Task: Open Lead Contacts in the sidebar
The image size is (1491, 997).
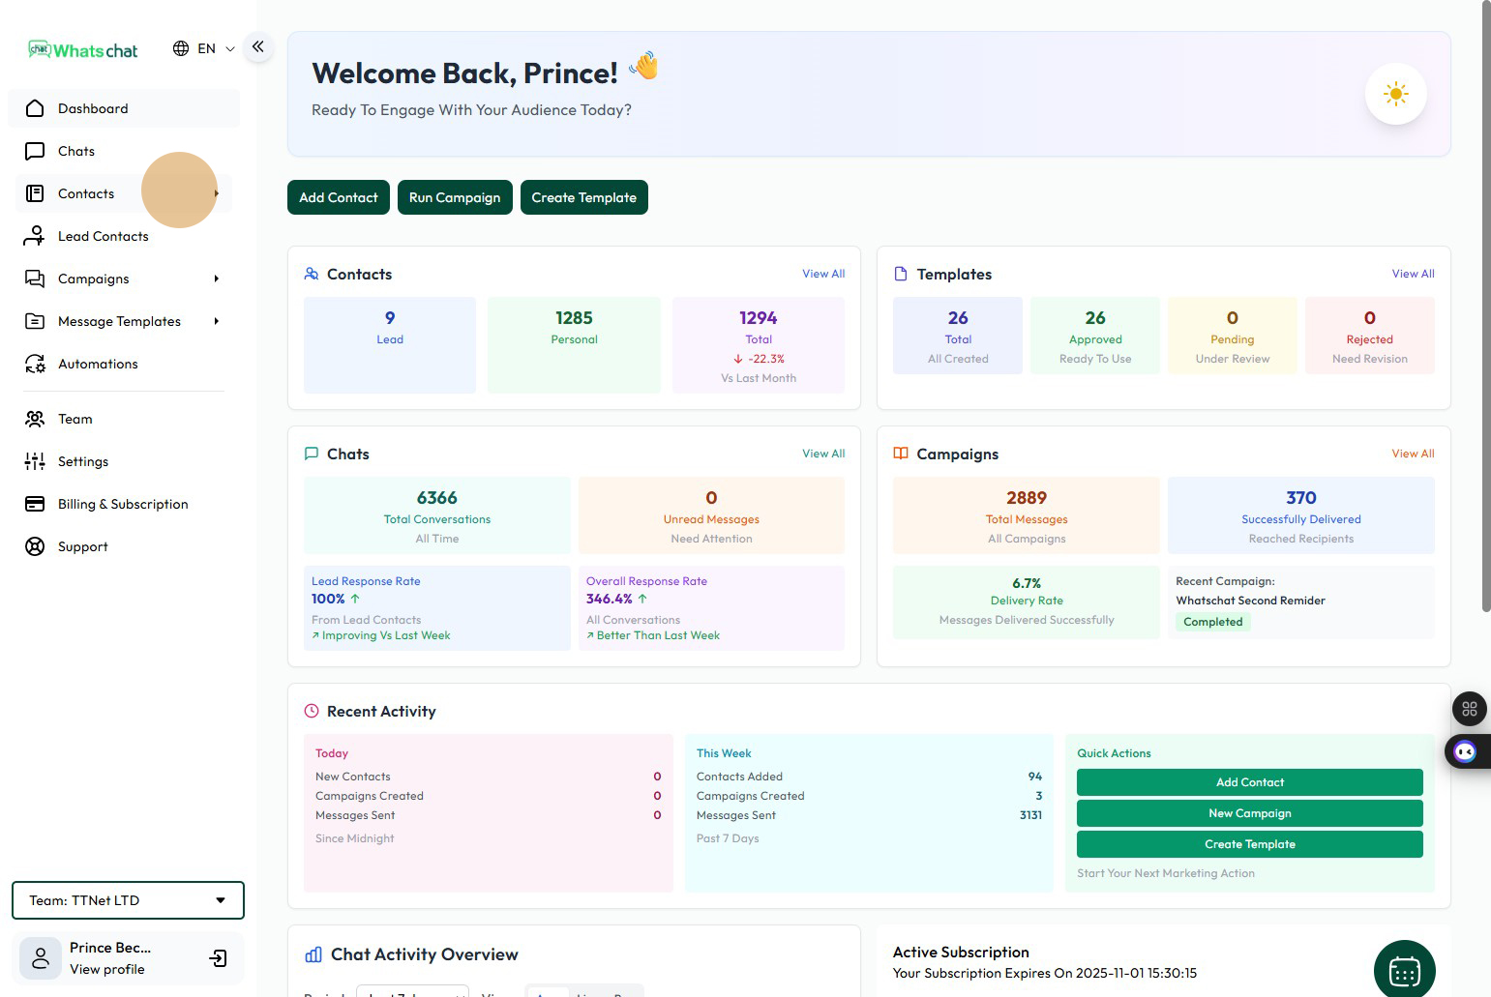Action: pyautogui.click(x=103, y=236)
